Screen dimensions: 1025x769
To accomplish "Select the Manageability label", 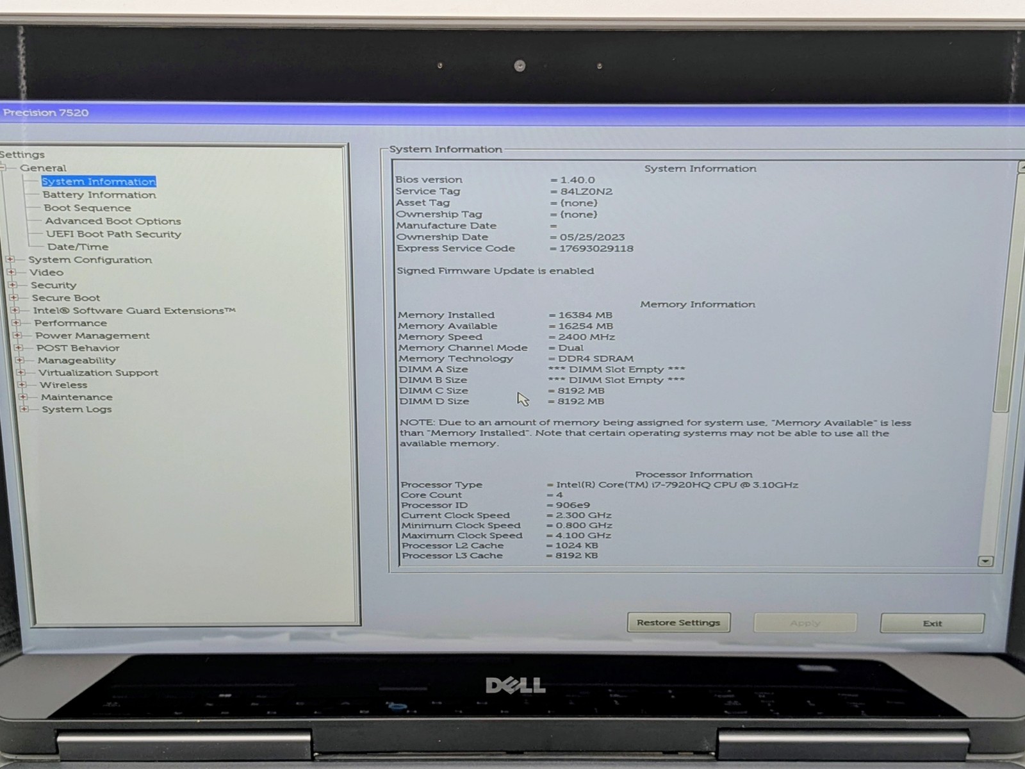I will pos(77,360).
